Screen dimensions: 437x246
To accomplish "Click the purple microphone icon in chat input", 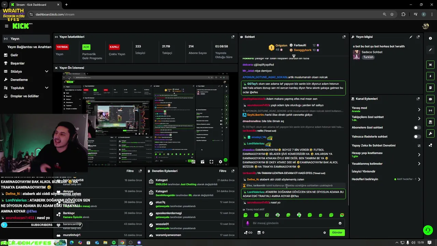I will pyautogui.click(x=248, y=223).
